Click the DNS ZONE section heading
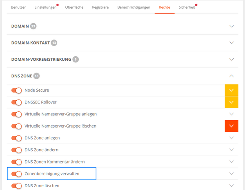The width and height of the screenshot is (245, 190). click(22, 76)
